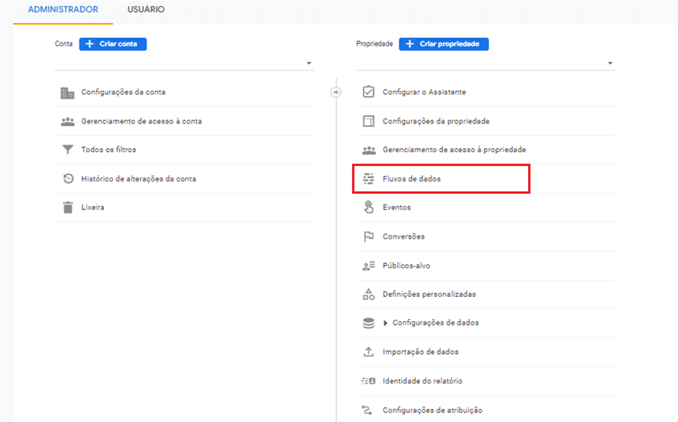
Task: Click the people icon for Gerenciamento de acesso à propriedade
Action: click(368, 150)
